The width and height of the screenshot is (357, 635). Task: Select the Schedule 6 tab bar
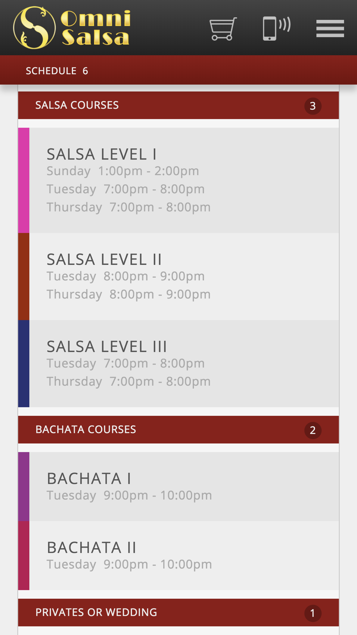coord(178,70)
